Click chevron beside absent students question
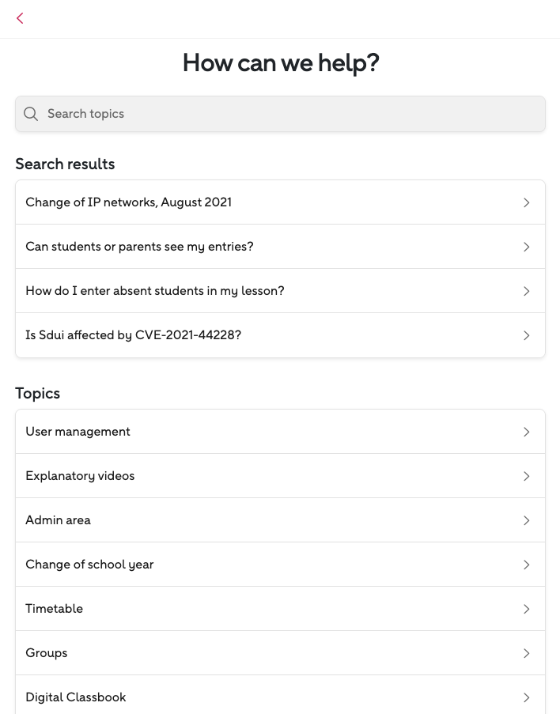 527,291
